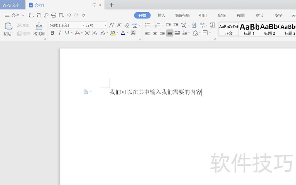Open bullet style dropdown arrow
Image resolution: width=296 pixels, height=185 pixels.
point(152,25)
